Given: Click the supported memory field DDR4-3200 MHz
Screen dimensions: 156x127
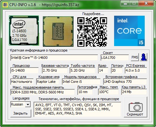Looking at the screenshot, I should pos(43,92).
